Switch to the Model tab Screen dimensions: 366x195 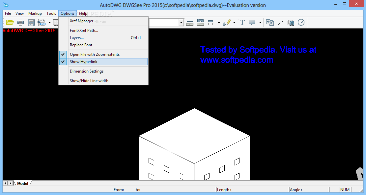pos(23,184)
